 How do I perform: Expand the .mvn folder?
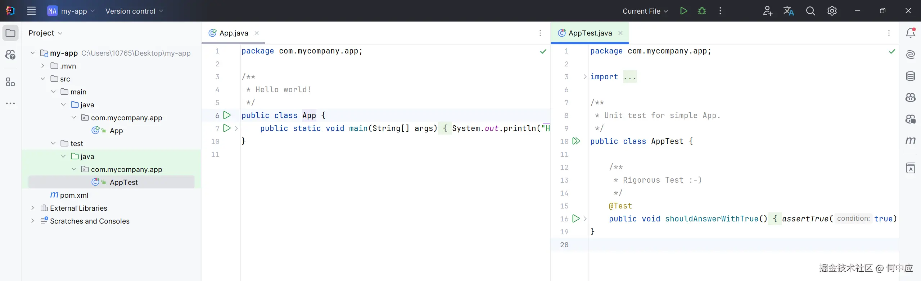pyautogui.click(x=43, y=66)
